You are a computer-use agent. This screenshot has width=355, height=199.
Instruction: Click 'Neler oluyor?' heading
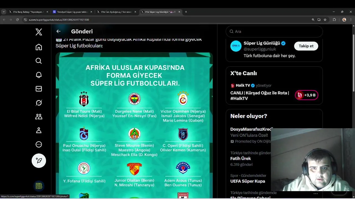pyautogui.click(x=249, y=116)
